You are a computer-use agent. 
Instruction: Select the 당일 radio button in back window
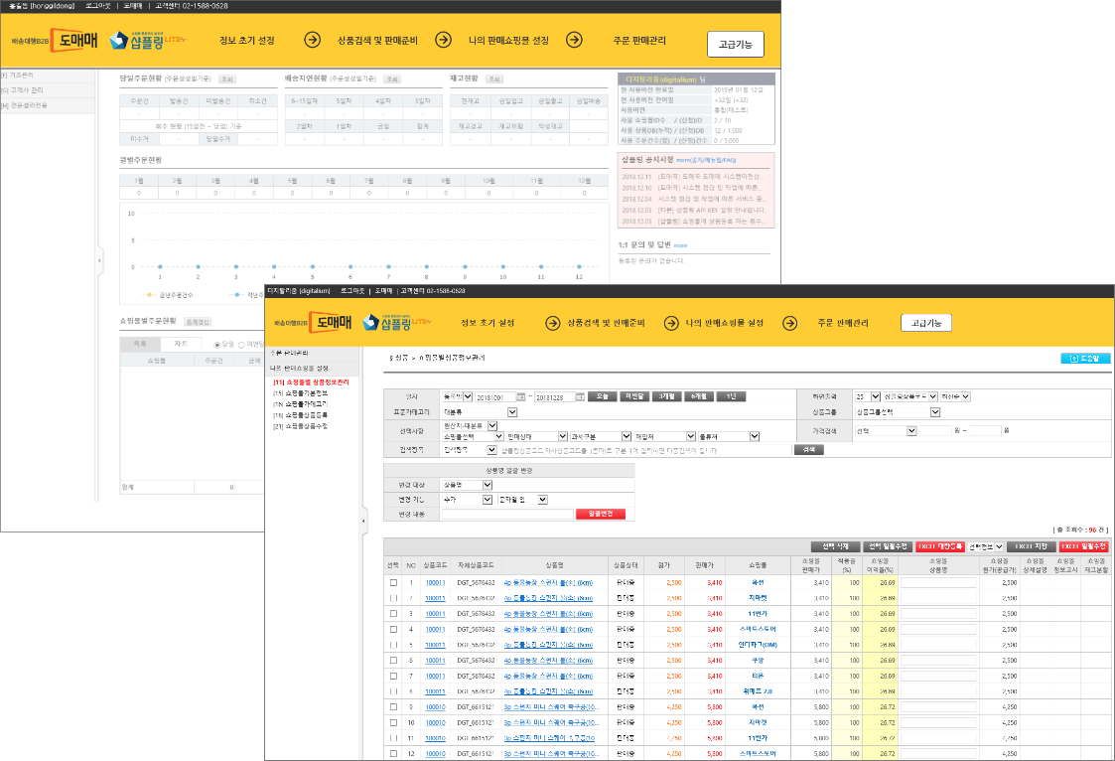216,345
